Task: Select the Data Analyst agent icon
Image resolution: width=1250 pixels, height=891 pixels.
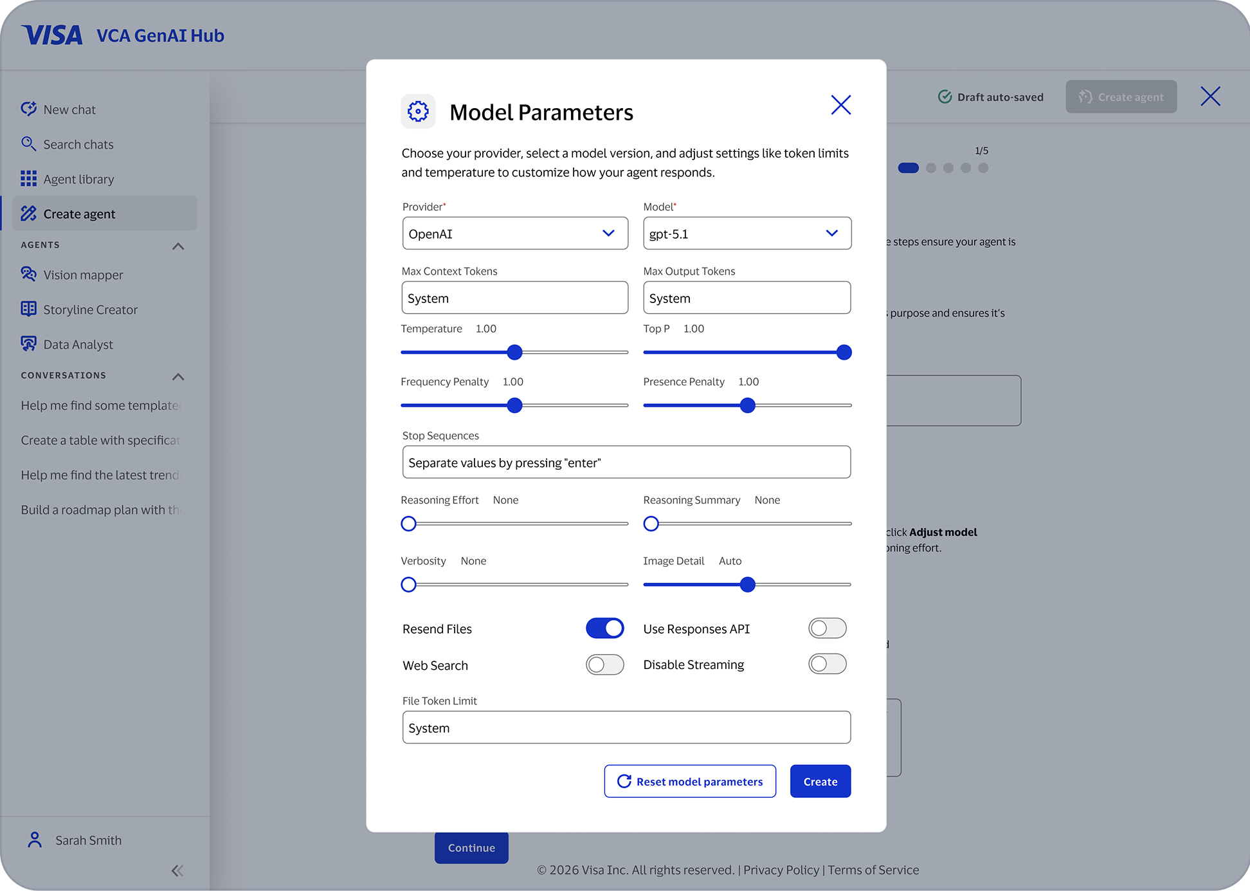Action: (28, 344)
